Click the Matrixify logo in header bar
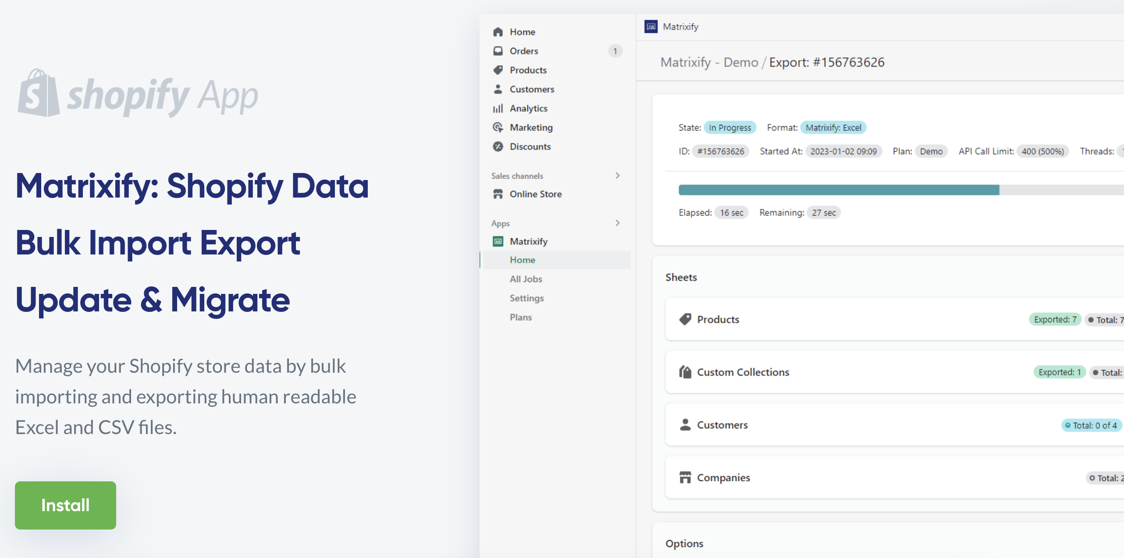This screenshot has height=558, width=1124. click(651, 27)
